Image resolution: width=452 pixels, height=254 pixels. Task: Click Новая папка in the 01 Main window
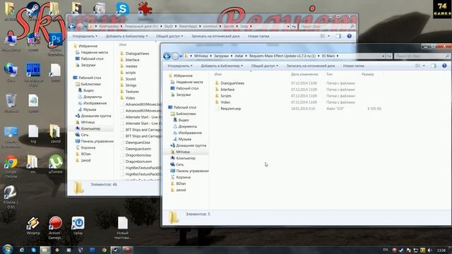point(353,66)
